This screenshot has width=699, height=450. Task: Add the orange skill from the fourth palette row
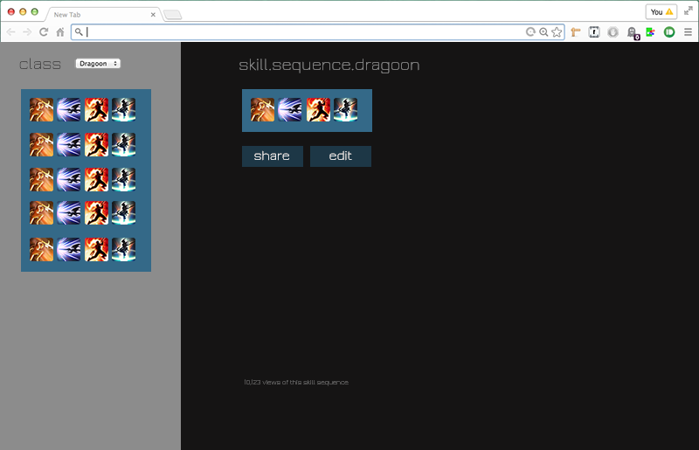pyautogui.click(x=42, y=213)
